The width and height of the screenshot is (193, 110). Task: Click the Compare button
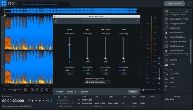84,92
